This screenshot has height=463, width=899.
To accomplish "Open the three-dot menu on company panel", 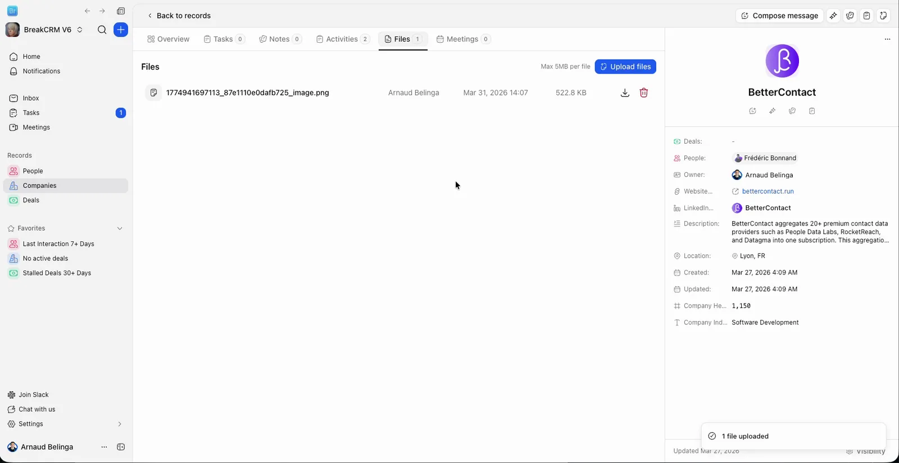I will 887,39.
